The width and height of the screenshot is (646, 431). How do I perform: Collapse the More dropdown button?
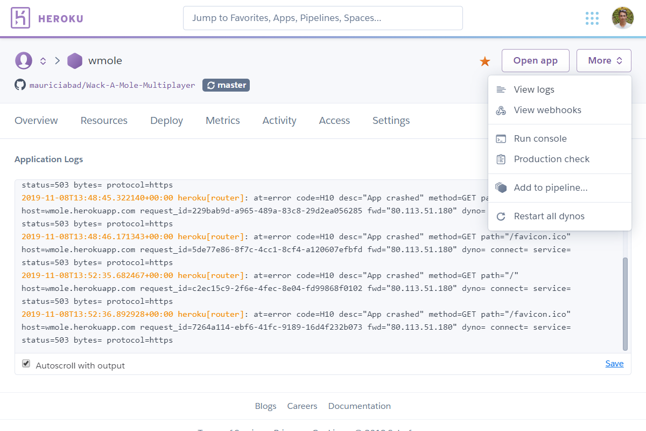pos(603,60)
